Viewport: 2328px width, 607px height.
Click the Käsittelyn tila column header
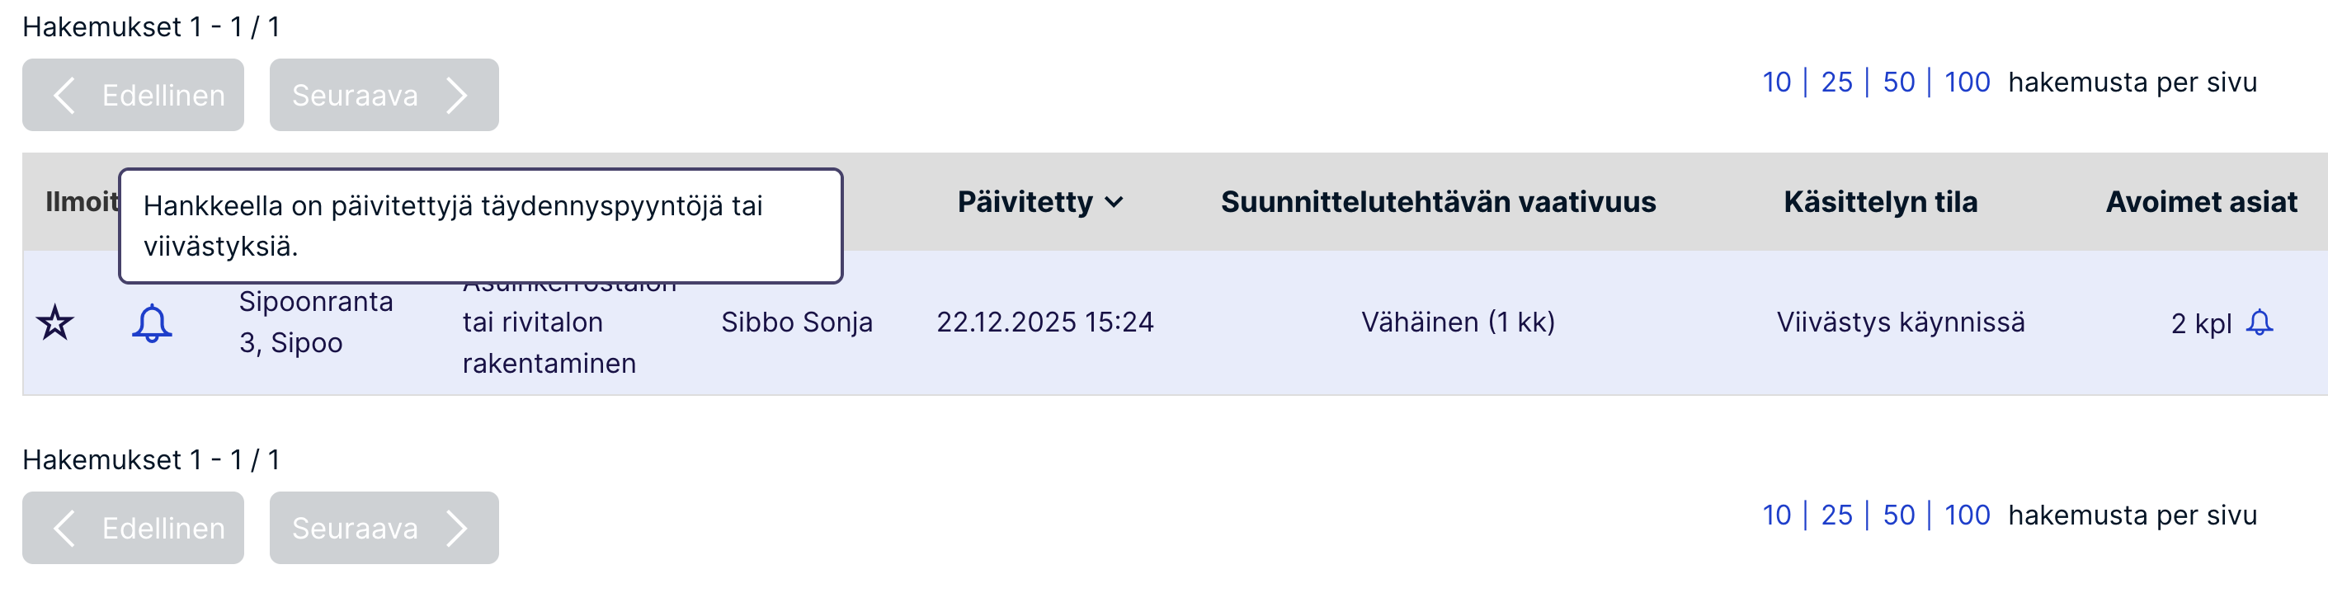[1880, 202]
